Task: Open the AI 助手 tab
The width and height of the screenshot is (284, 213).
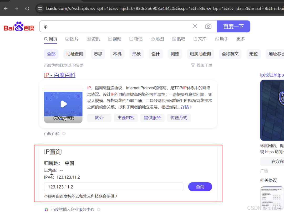Action: click(221, 39)
